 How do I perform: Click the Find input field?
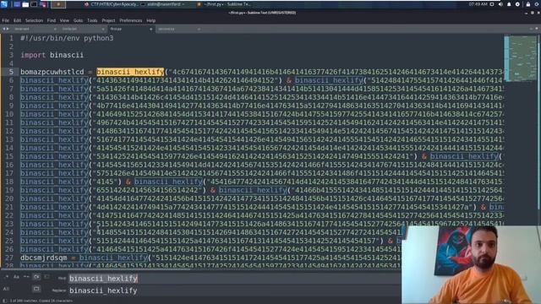[235, 279]
